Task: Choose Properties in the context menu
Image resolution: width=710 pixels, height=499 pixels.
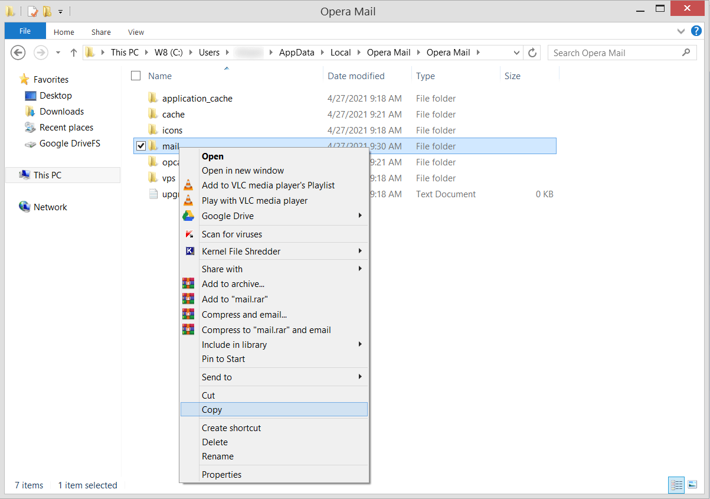Action: [x=274, y=475]
